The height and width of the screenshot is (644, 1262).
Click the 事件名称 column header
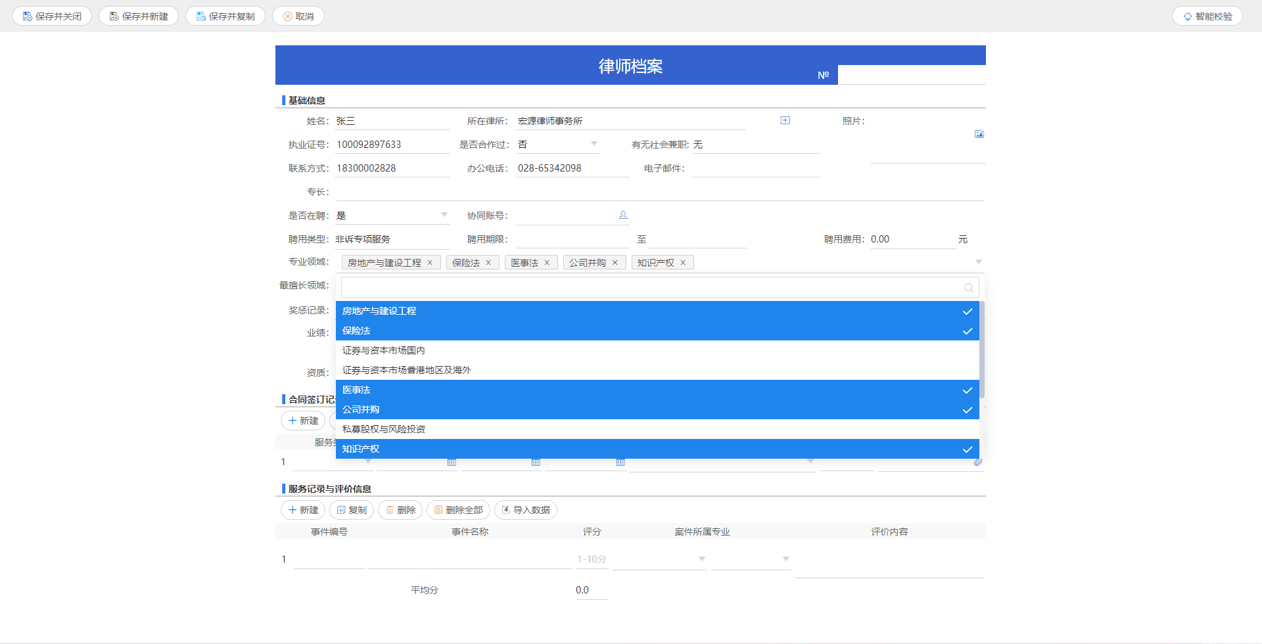point(470,532)
